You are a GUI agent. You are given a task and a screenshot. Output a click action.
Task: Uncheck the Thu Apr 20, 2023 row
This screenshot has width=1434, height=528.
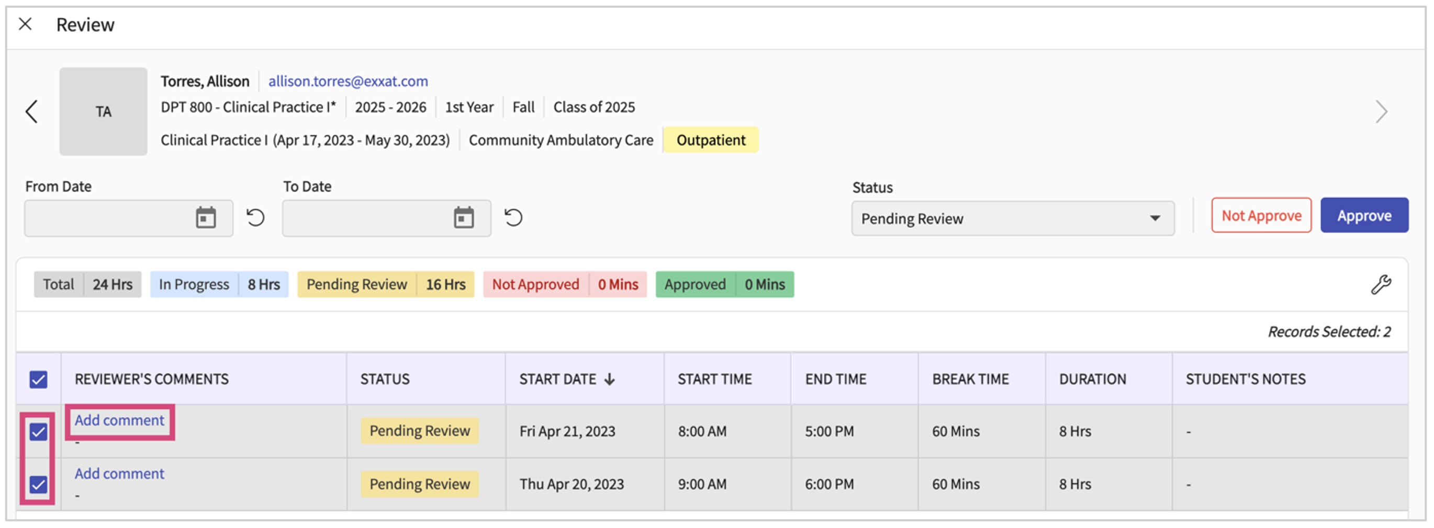(x=38, y=485)
